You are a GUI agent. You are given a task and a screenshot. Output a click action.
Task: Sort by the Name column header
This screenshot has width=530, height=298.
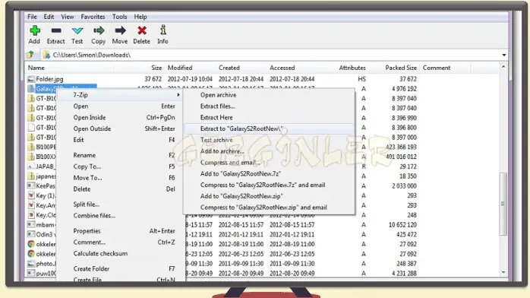pos(36,68)
